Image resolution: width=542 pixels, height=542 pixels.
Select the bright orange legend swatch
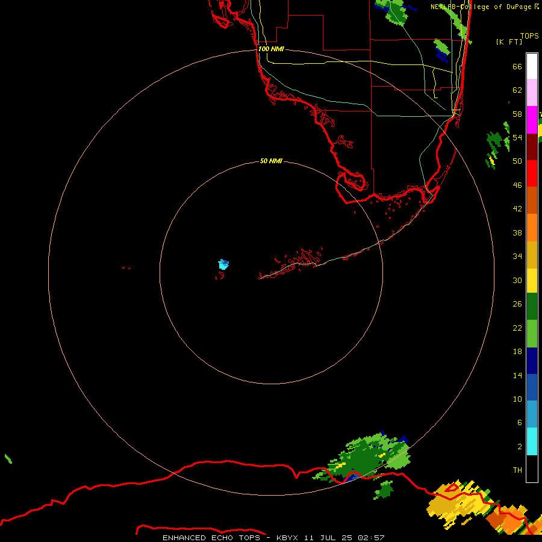(532, 228)
